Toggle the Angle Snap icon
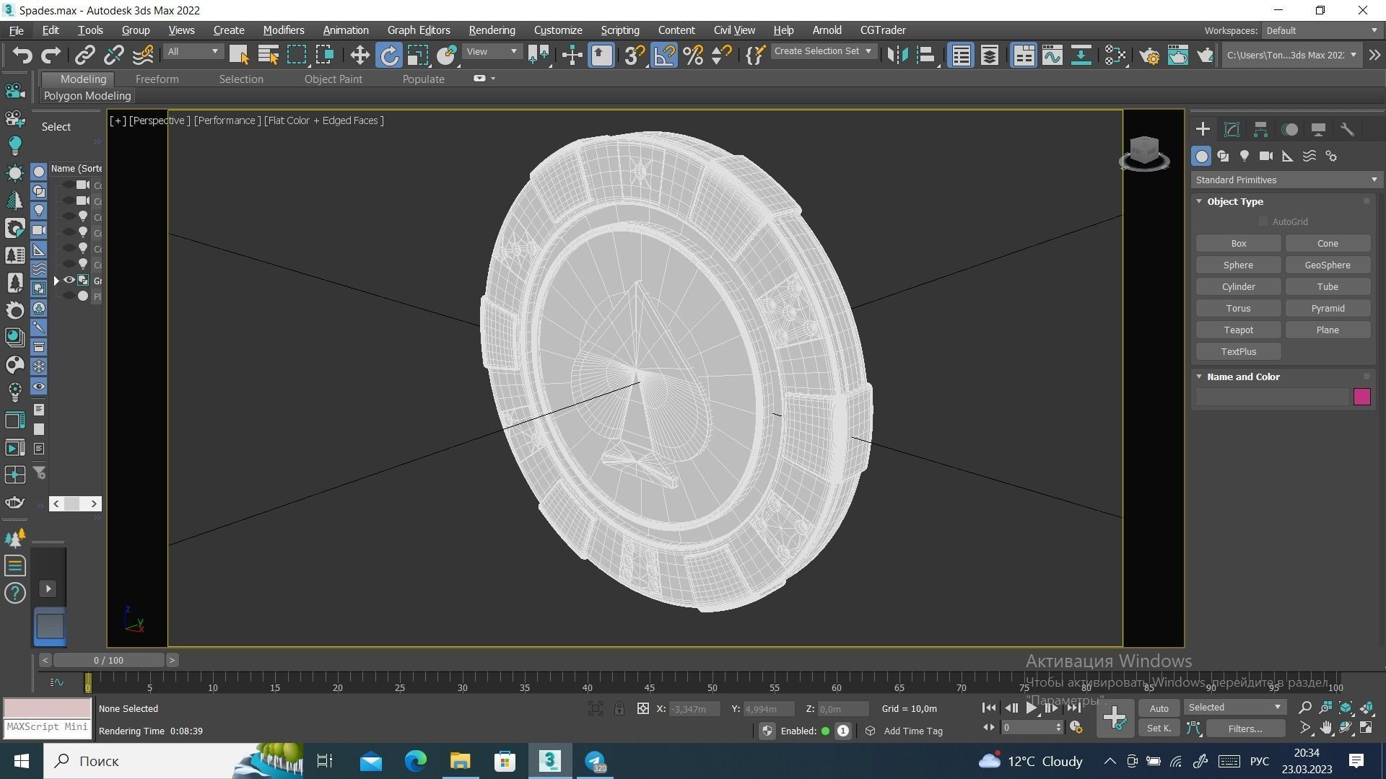This screenshot has height=779, width=1386. (664, 56)
